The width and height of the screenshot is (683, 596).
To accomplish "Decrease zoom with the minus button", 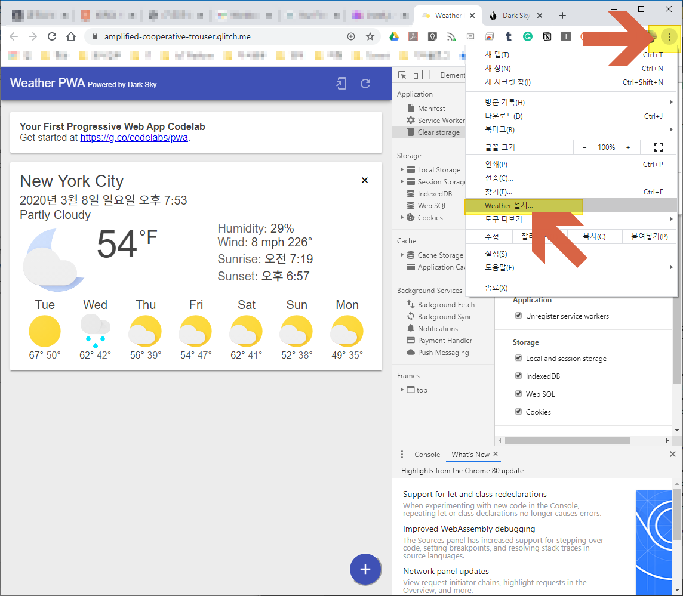I will tap(584, 147).
